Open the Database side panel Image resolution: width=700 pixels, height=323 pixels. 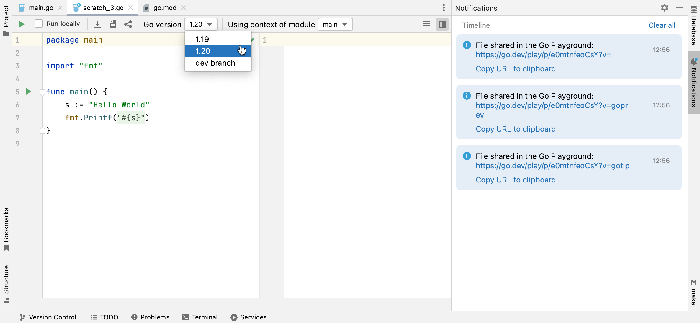pyautogui.click(x=694, y=26)
